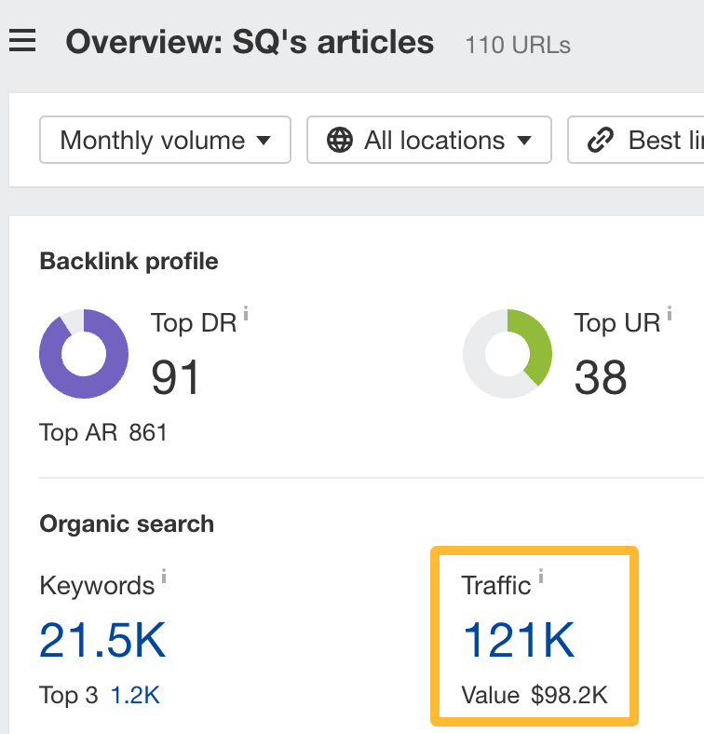Expand the Monthly volume dropdown
This screenshot has width=704, height=734.
pos(165,141)
